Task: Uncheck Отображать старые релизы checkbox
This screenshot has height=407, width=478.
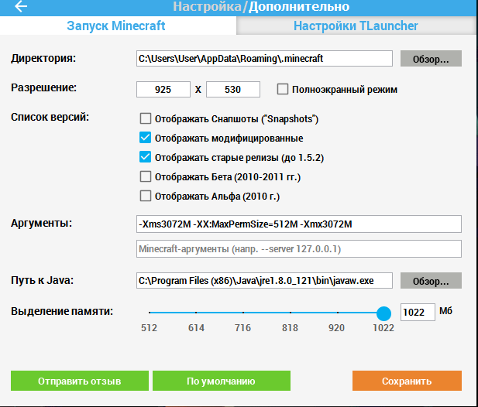Action: (145, 157)
